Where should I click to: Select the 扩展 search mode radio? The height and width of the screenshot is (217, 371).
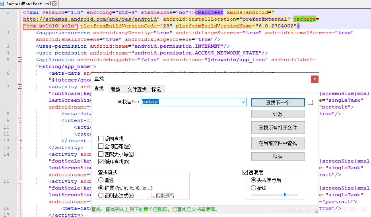[101, 188]
